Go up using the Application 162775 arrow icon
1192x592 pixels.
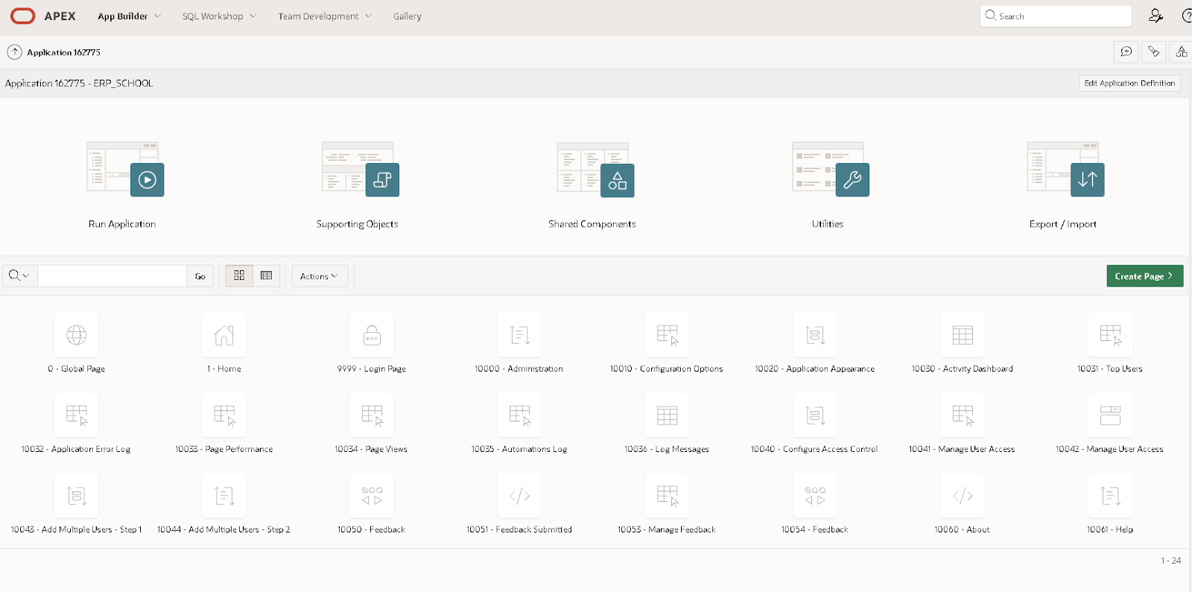(x=14, y=52)
